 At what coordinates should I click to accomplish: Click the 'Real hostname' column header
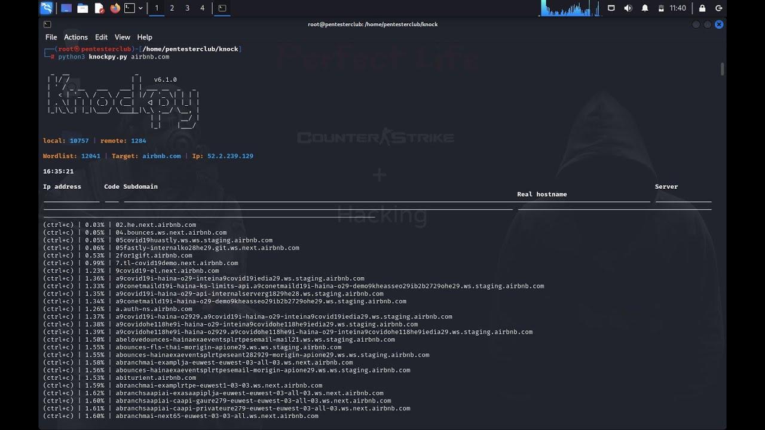542,194
